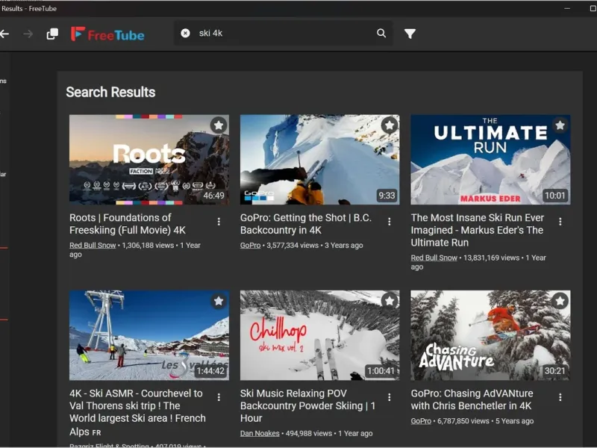
Task: Open options menu for GoPro Getting the Shot
Action: coord(389,222)
